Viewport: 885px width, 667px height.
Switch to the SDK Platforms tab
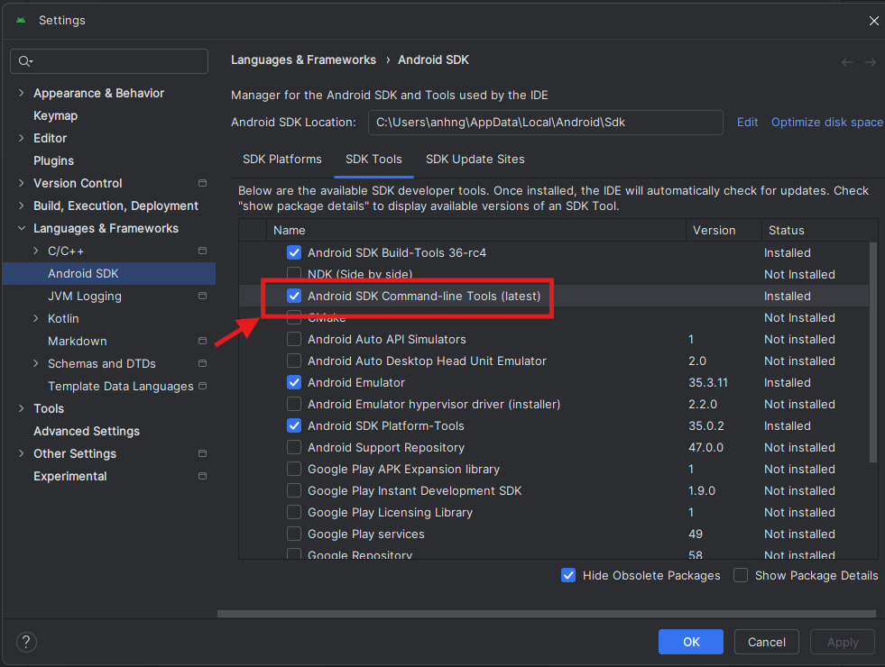pos(281,159)
